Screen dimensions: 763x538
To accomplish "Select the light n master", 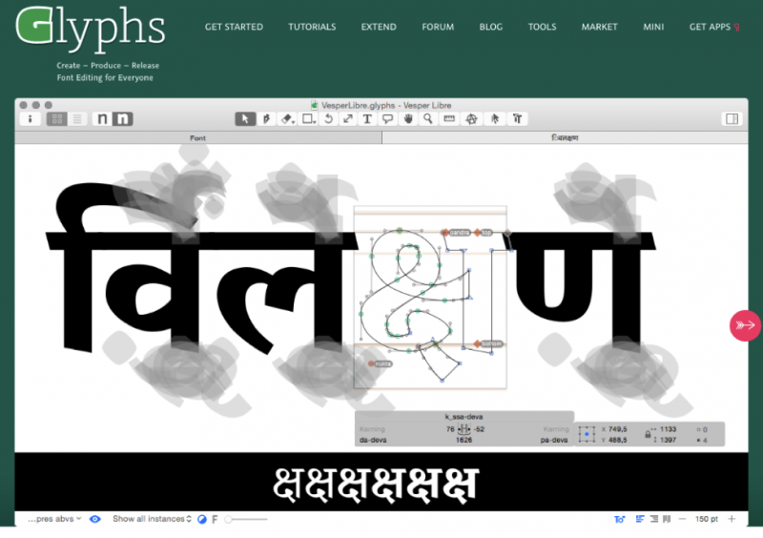I will [x=102, y=119].
